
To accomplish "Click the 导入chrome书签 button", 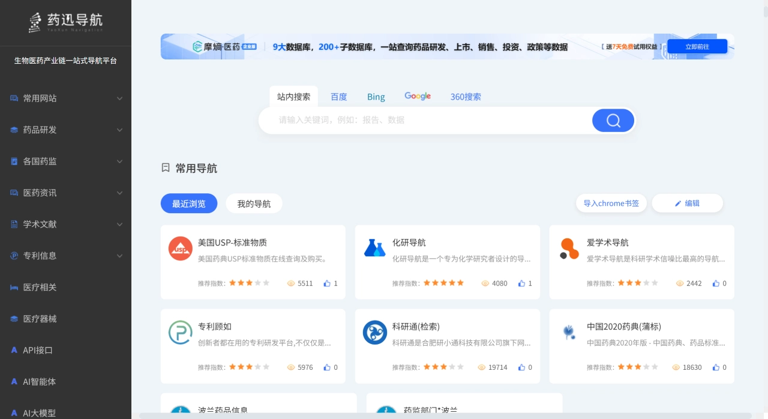I will 611,203.
